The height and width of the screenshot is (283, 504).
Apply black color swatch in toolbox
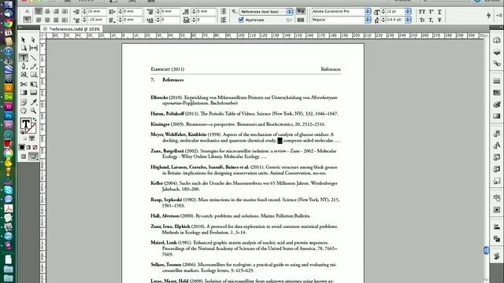pos(22,147)
